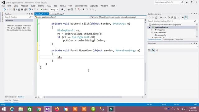Toggle the bookmark icon in the toolbar
Viewport: 199px width, 112px height.
(x=84, y=10)
